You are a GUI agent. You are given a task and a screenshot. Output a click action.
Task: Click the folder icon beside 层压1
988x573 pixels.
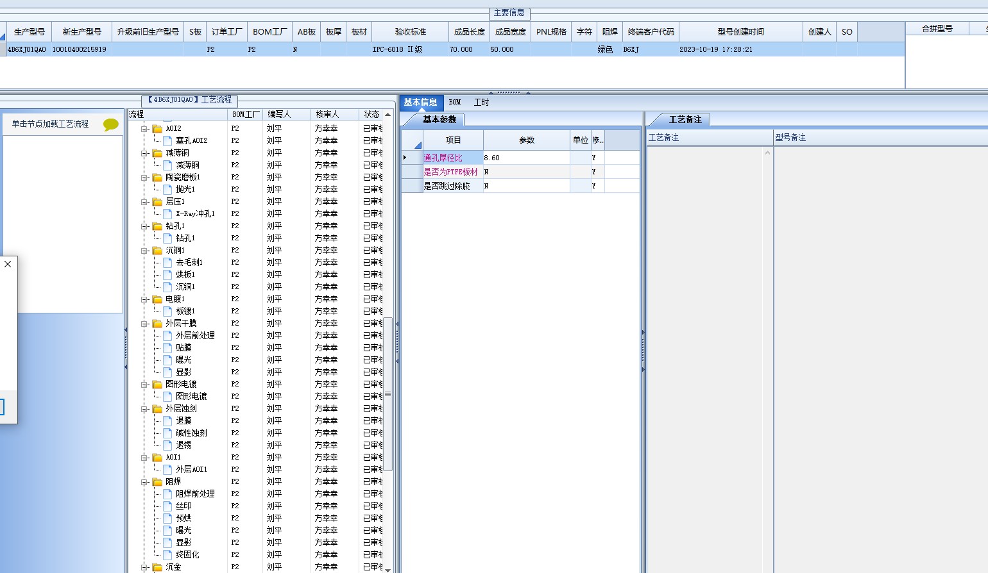[157, 202]
